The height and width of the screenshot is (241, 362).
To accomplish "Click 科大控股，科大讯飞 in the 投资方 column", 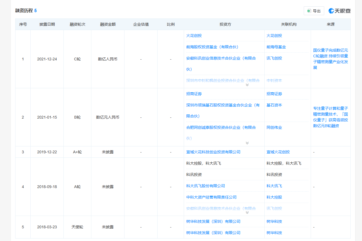I will tap(204, 163).
